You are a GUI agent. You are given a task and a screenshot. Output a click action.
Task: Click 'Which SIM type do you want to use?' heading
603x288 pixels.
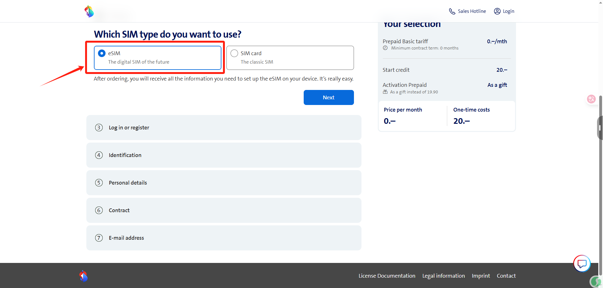pos(168,34)
